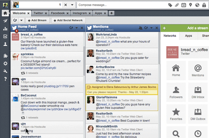Select the Apps tab in Add a stream panel
The width and height of the screenshot is (209, 138).
188,36
